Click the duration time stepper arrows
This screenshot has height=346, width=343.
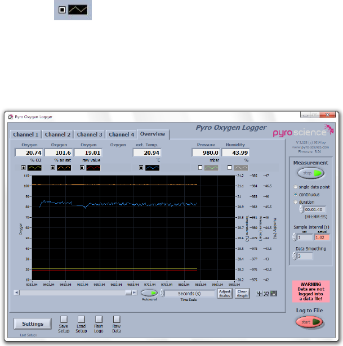pyautogui.click(x=301, y=209)
